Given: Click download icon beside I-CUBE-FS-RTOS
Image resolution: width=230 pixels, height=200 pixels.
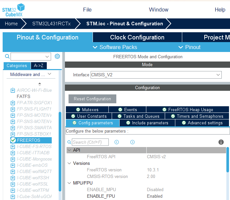Looking at the screenshot, I should (13, 146).
